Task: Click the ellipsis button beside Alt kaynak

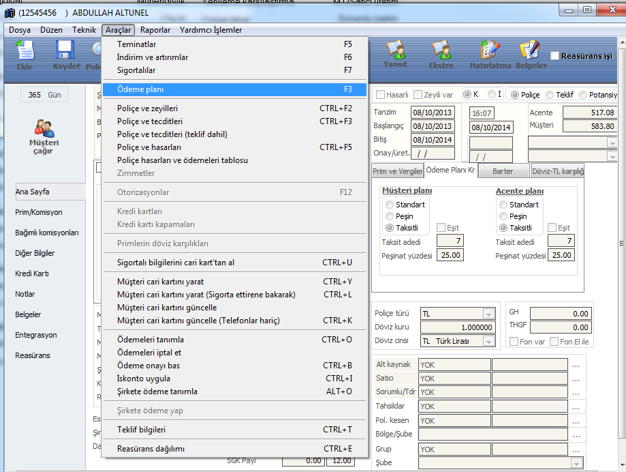Action: 576,365
